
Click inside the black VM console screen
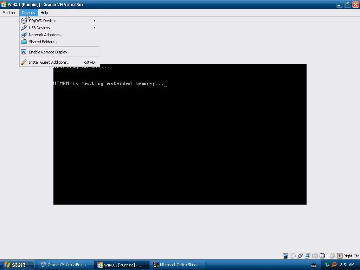(180, 134)
